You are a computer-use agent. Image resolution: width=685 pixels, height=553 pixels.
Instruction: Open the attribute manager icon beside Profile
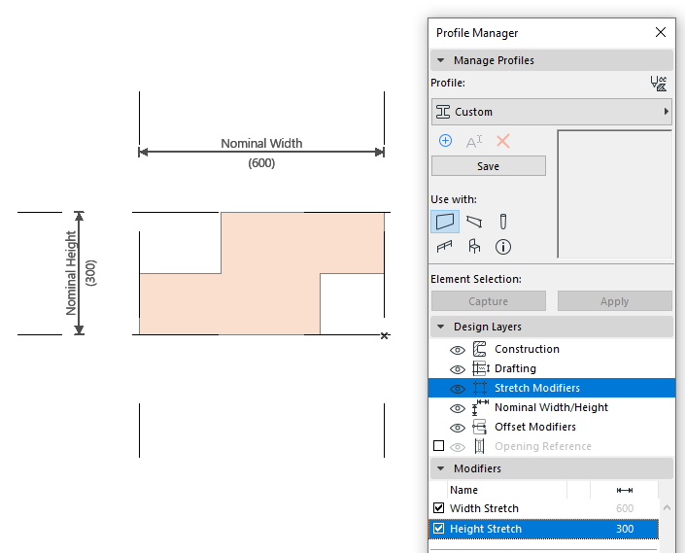point(659,83)
